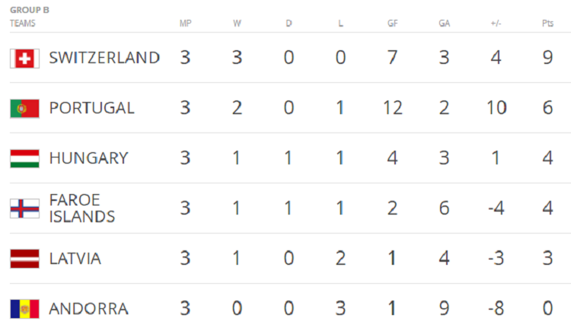Click the GA column header
Viewport: 571px width, 328px height.
click(445, 24)
